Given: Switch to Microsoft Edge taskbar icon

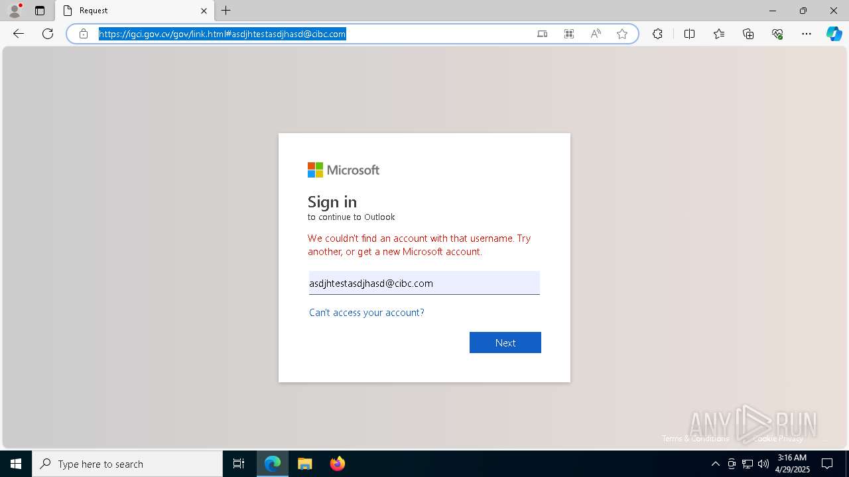Looking at the screenshot, I should pos(273,464).
